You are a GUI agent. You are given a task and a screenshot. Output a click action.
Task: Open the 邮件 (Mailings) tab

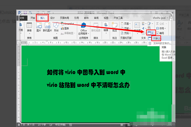point(86,18)
